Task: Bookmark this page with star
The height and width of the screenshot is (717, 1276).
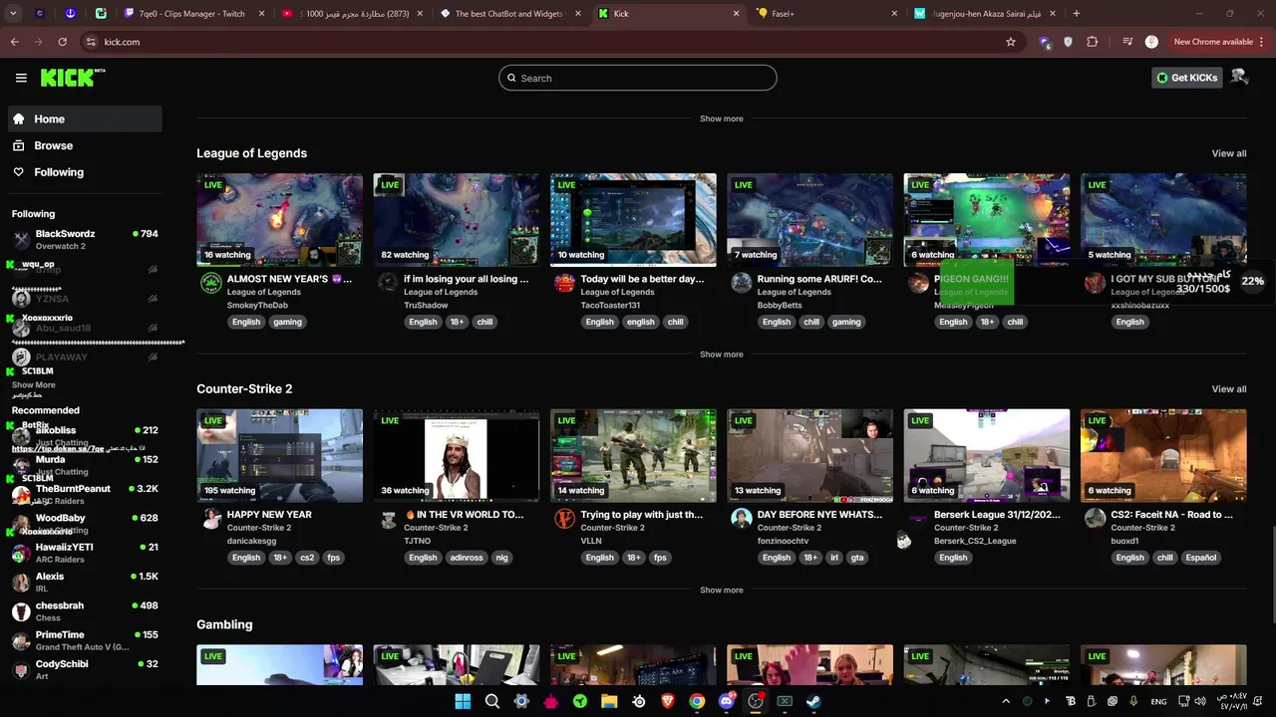Action: pos(1010,42)
